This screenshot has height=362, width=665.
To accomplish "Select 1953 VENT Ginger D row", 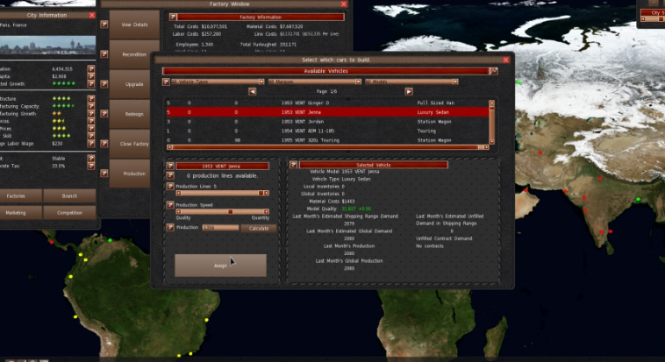I will (327, 103).
